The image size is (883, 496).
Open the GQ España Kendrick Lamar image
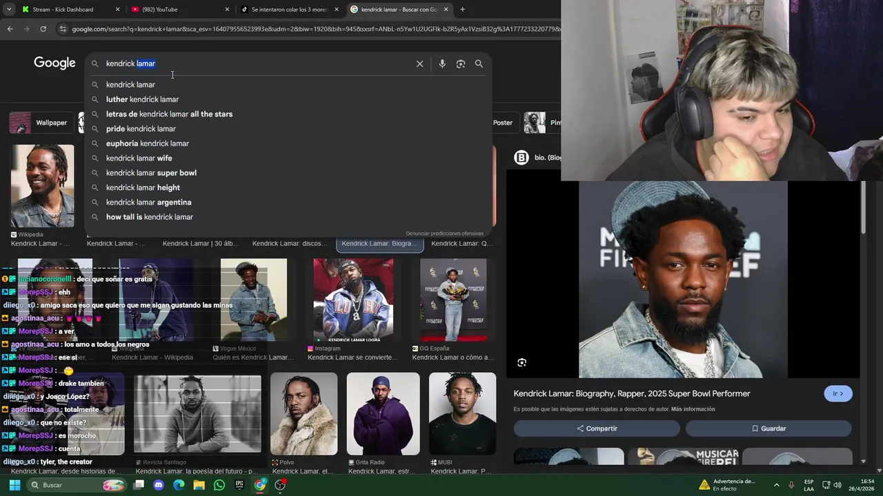[453, 300]
